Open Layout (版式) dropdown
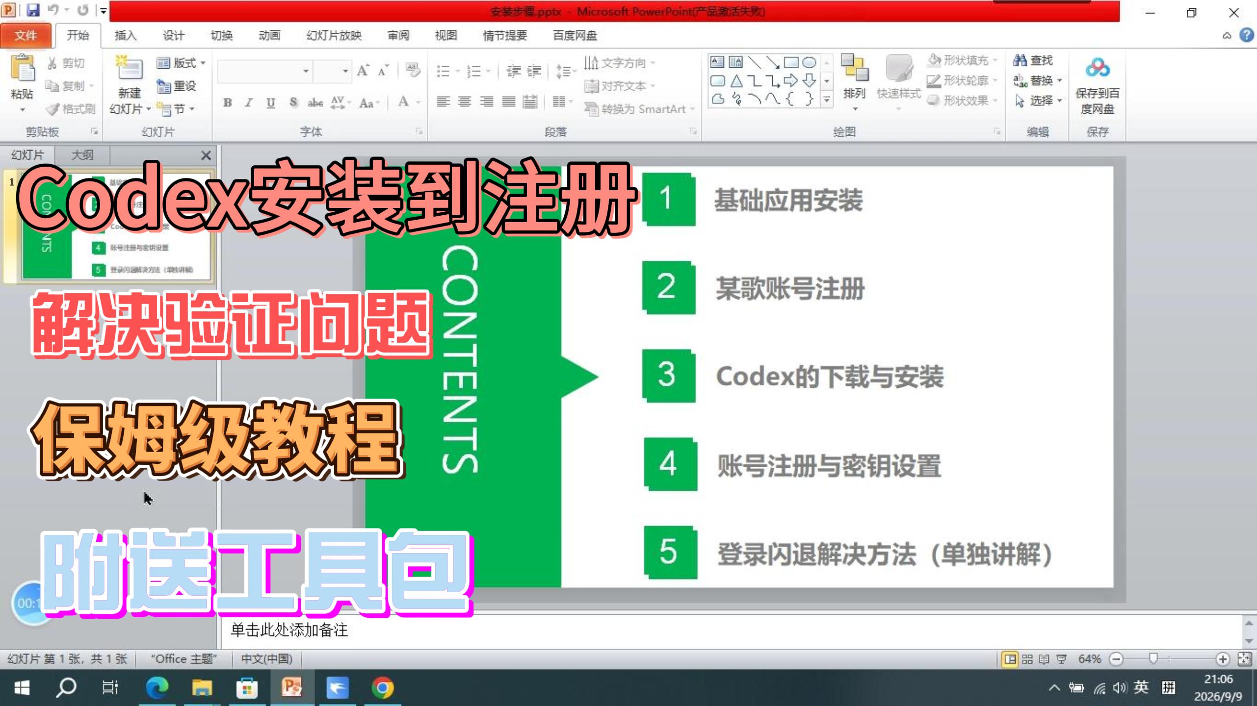The image size is (1257, 706). point(181,63)
